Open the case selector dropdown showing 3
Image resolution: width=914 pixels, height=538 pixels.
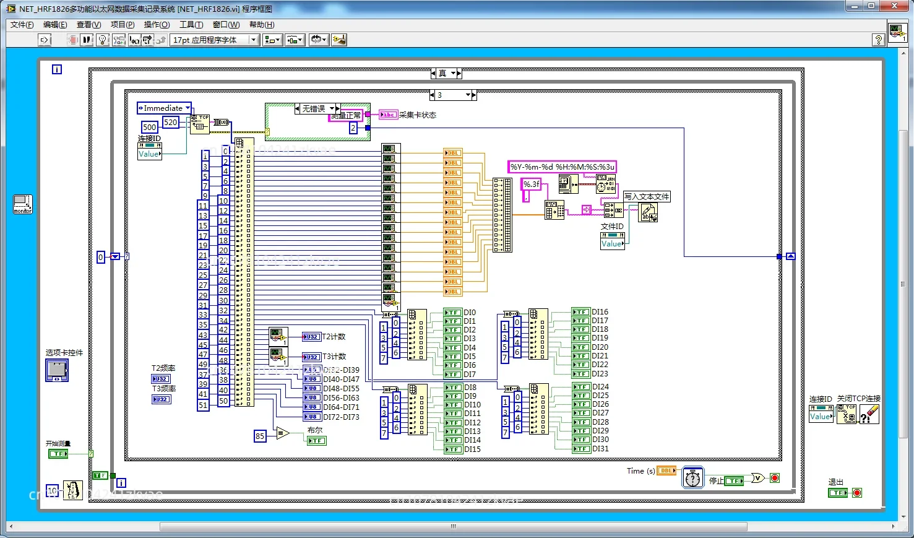468,95
